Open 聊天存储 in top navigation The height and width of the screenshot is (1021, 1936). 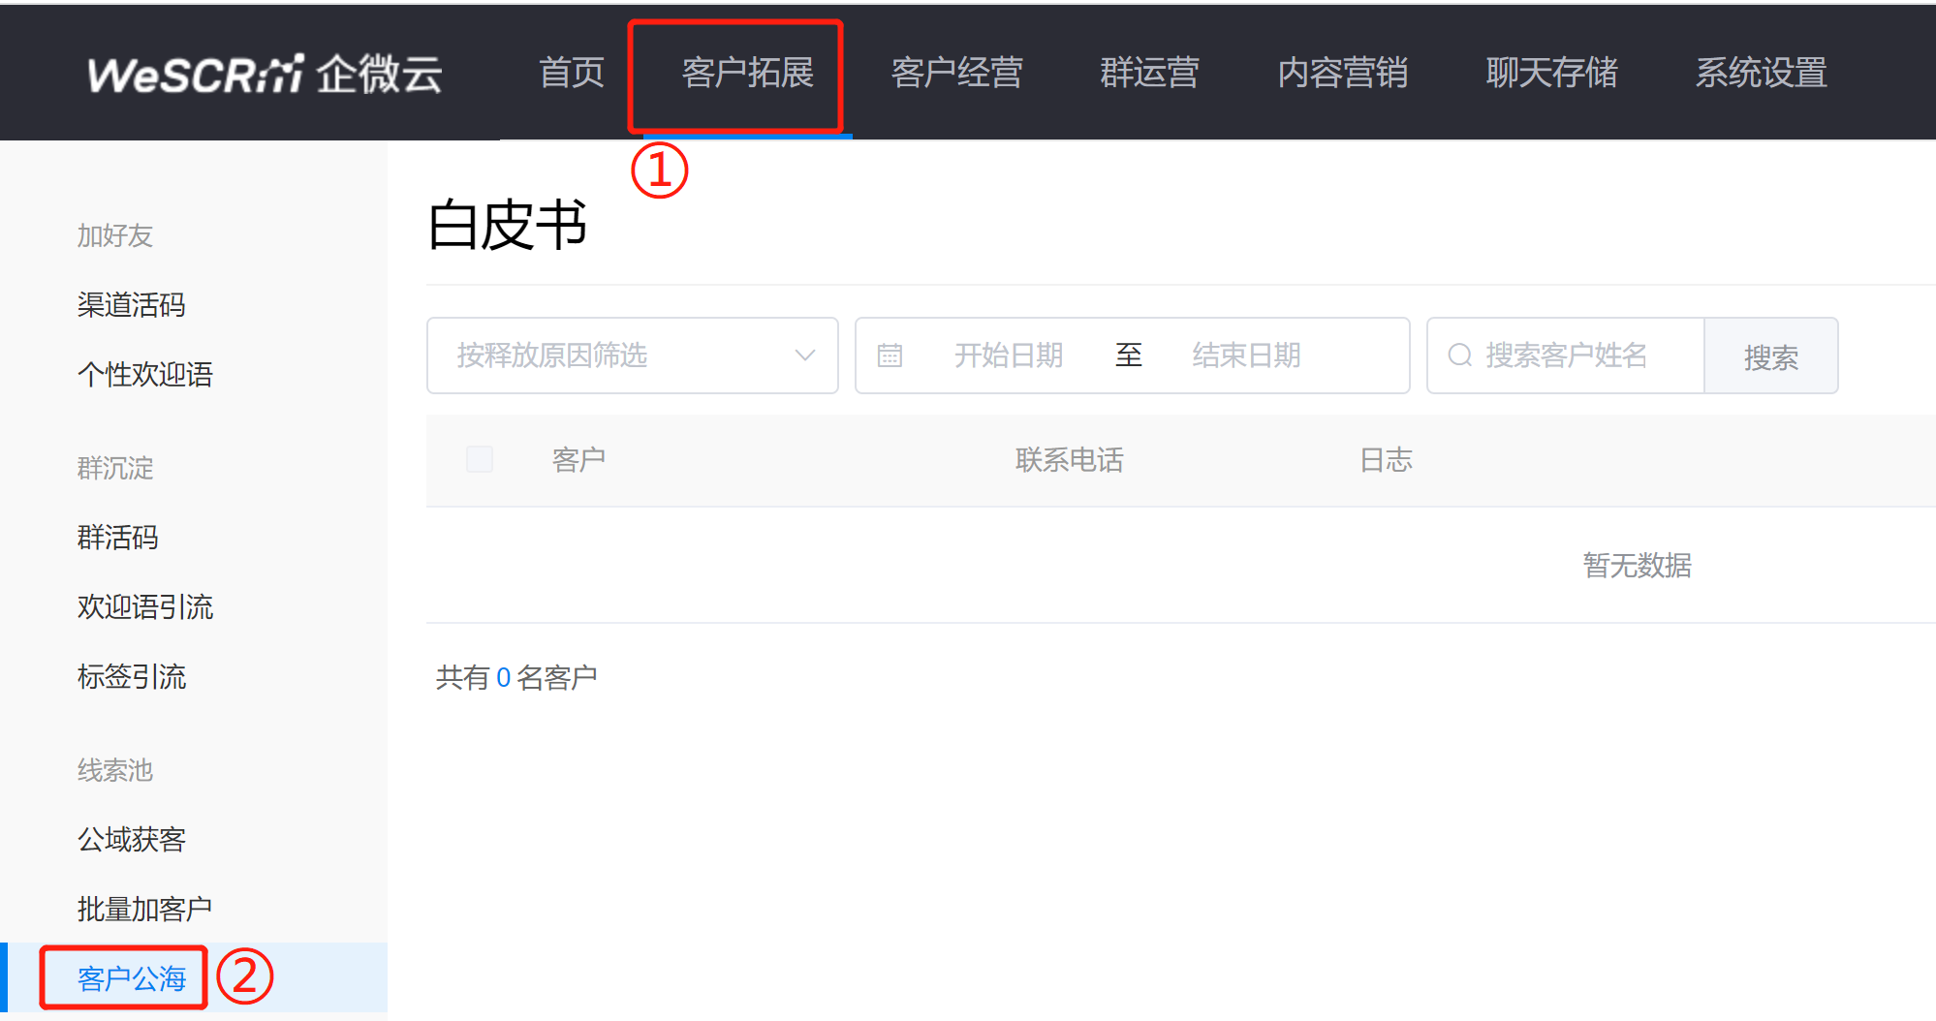(1551, 73)
